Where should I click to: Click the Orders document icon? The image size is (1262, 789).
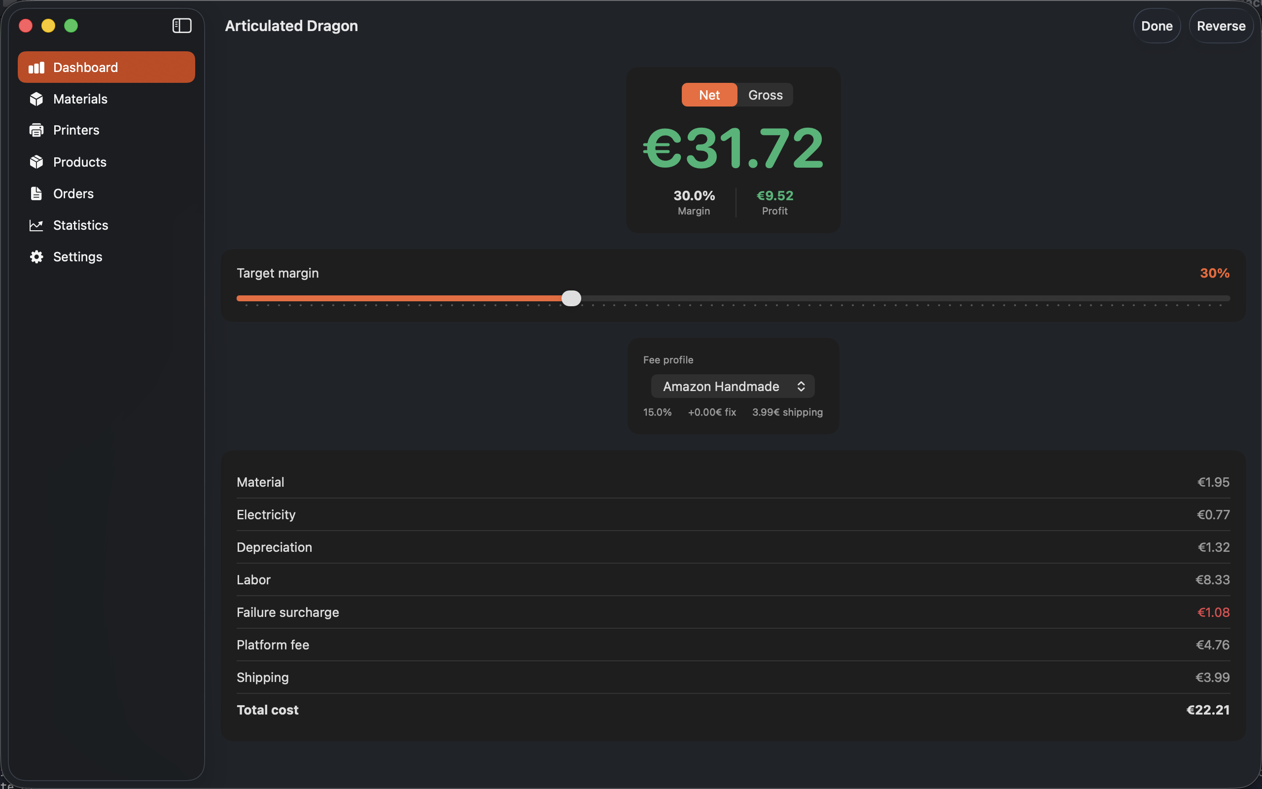point(36,194)
